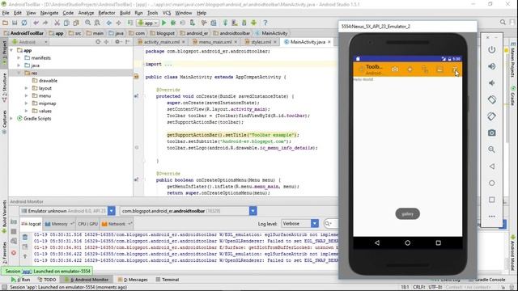Screen dimensions: 518x291
Task: Click the Replace icon next to Find
Action: [x=97, y=23]
